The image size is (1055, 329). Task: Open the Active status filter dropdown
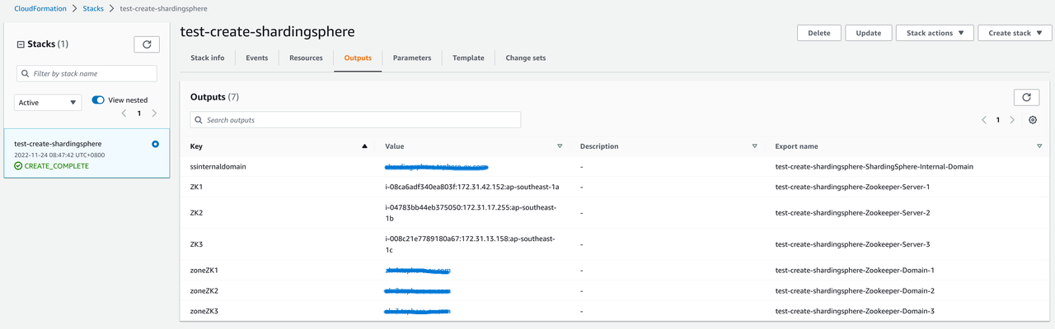48,103
